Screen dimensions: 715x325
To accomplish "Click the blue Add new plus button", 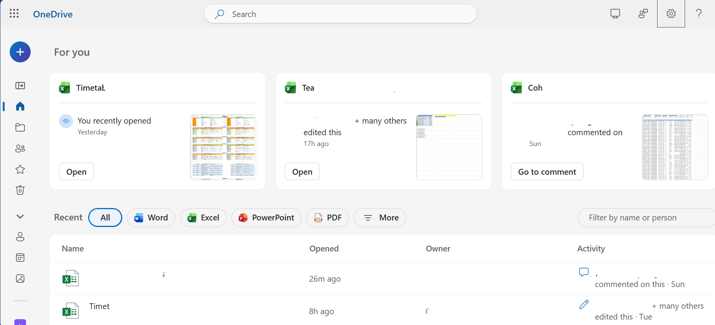I will point(20,52).
